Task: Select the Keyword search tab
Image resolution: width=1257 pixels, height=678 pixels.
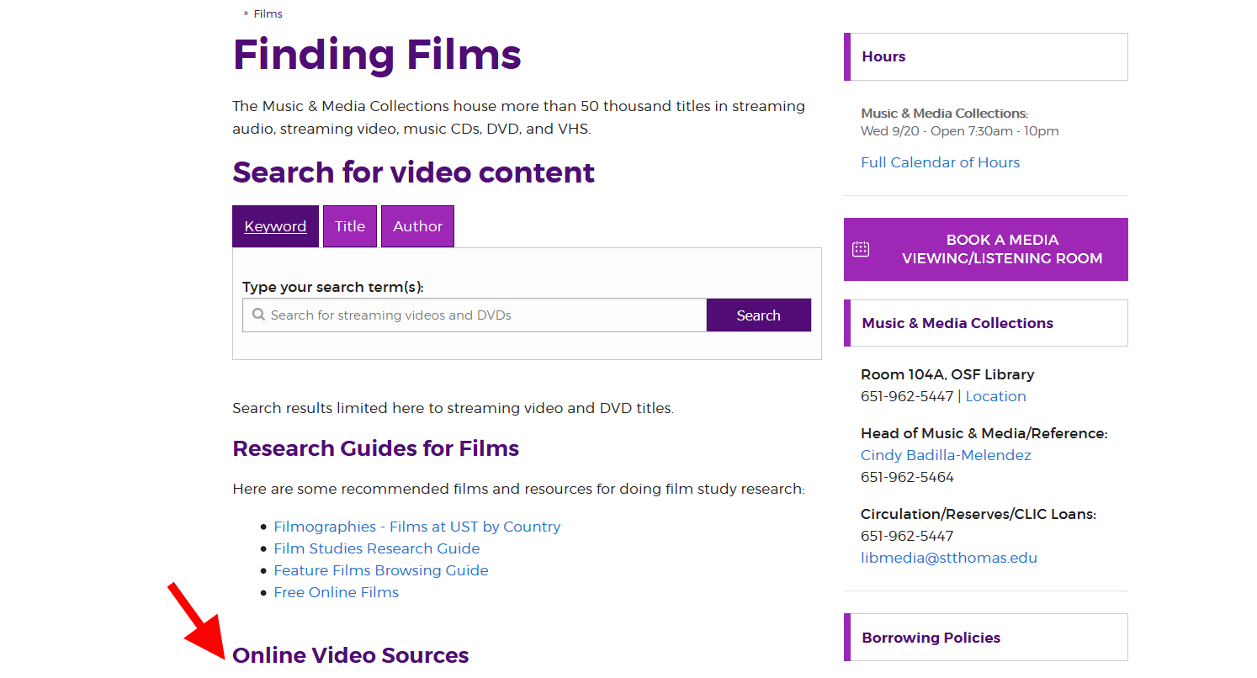Action: (x=275, y=225)
